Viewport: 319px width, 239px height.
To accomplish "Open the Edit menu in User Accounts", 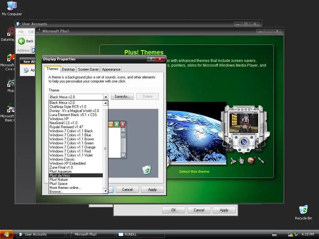I will (x=31, y=32).
